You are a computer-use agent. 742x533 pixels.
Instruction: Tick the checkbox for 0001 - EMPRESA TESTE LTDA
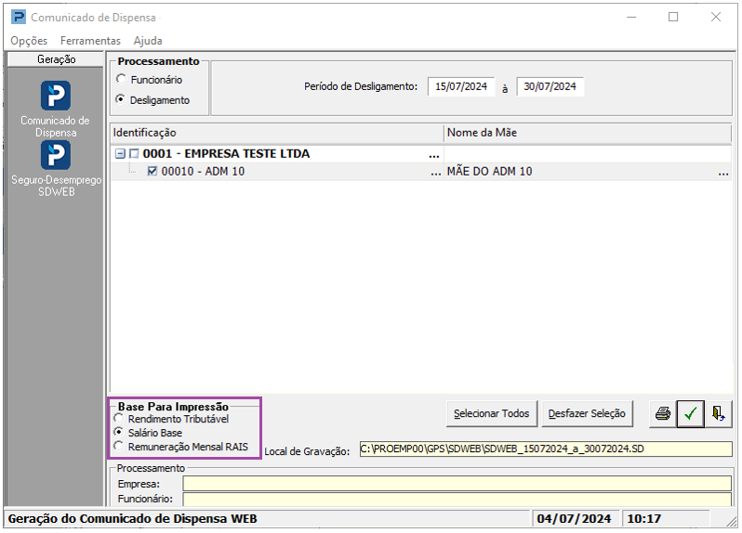point(135,153)
